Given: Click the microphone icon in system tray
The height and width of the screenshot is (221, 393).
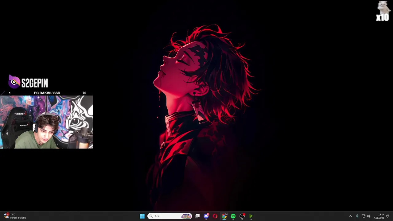Looking at the screenshot, I should point(357,216).
